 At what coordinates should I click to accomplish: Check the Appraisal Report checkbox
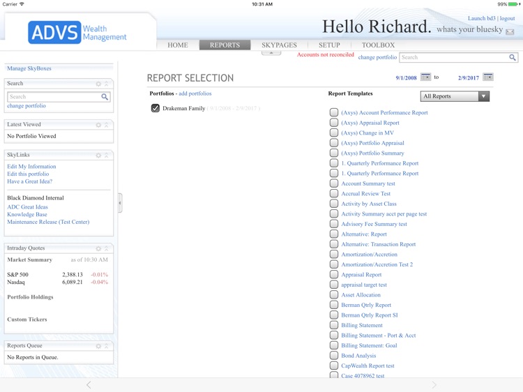click(334, 275)
